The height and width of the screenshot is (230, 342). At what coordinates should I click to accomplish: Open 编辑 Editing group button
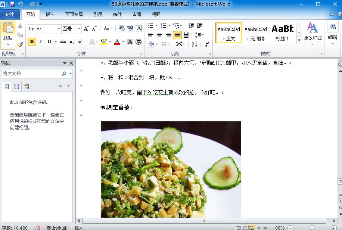tap(332, 33)
